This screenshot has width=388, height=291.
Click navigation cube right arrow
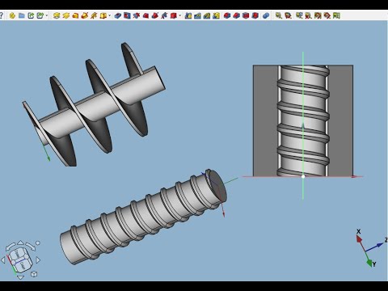coord(38,259)
